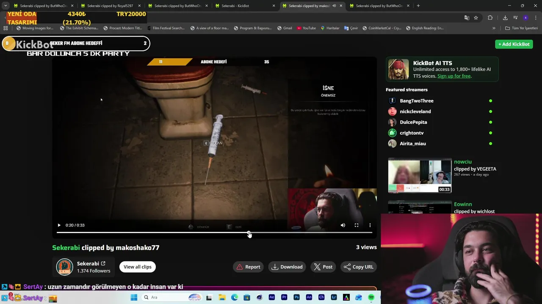Open a new browser tab
The height and width of the screenshot is (304, 542).
pos(418,6)
